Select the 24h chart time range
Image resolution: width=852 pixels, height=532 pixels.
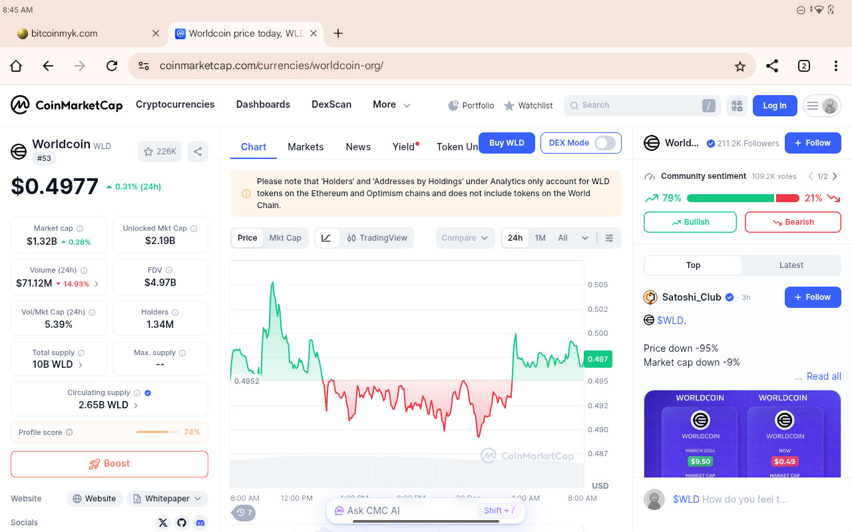pyautogui.click(x=515, y=238)
